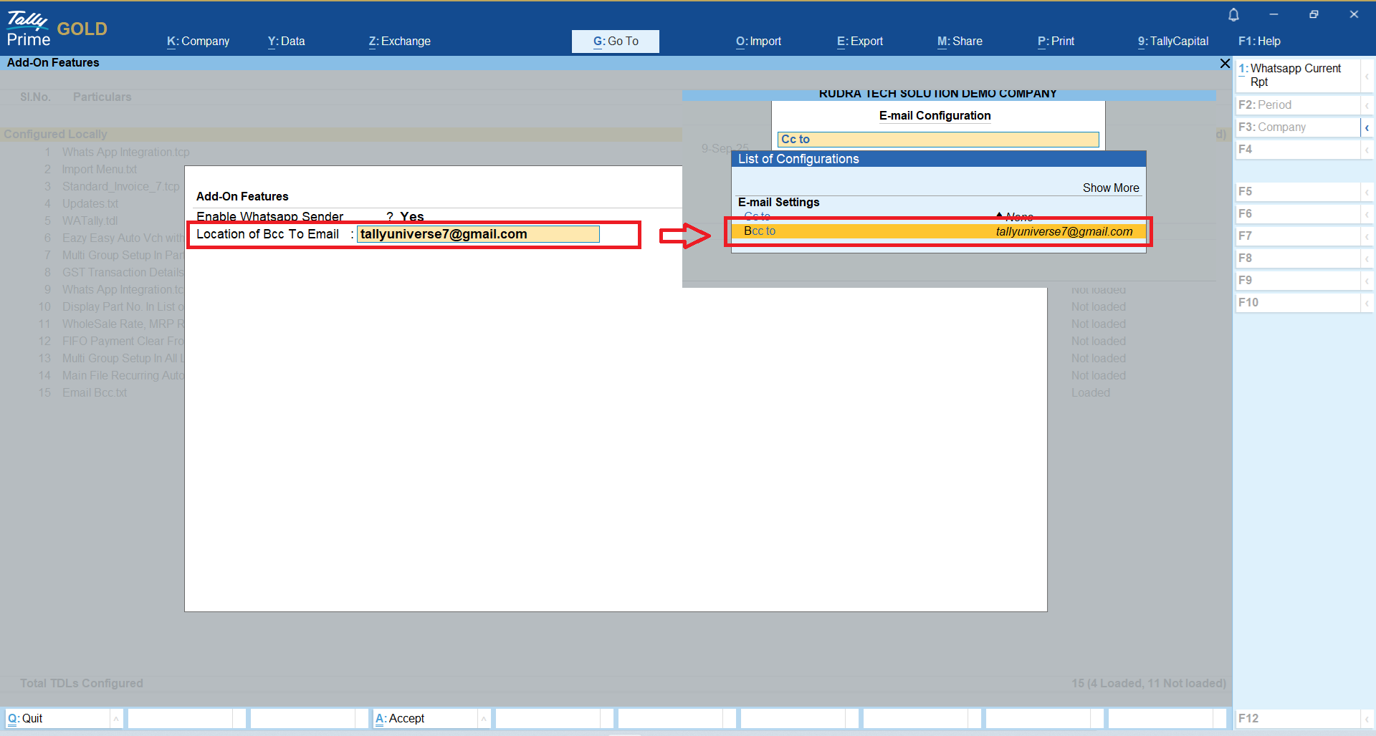Expand the caret next to Q: Quit
The width and height of the screenshot is (1376, 736).
(116, 718)
